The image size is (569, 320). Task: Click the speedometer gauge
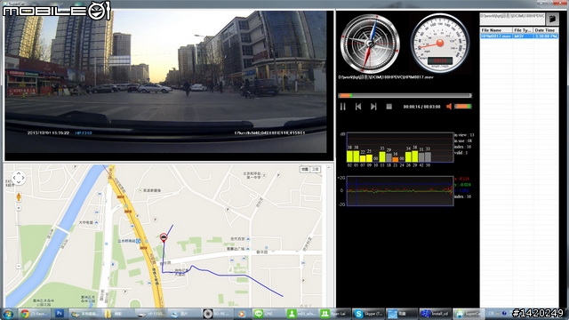(440, 44)
